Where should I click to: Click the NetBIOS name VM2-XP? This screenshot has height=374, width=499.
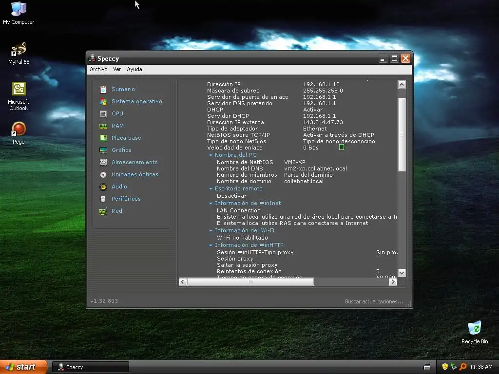[295, 162]
